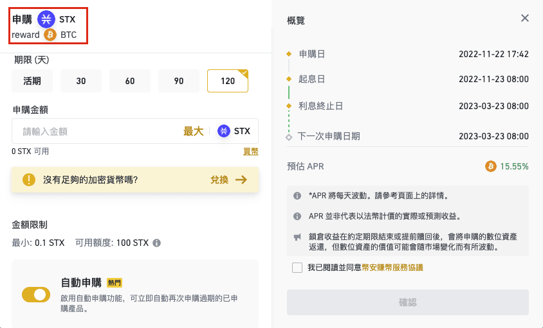
Task: Click the arrow icon next to 兌換
Action: [241, 179]
